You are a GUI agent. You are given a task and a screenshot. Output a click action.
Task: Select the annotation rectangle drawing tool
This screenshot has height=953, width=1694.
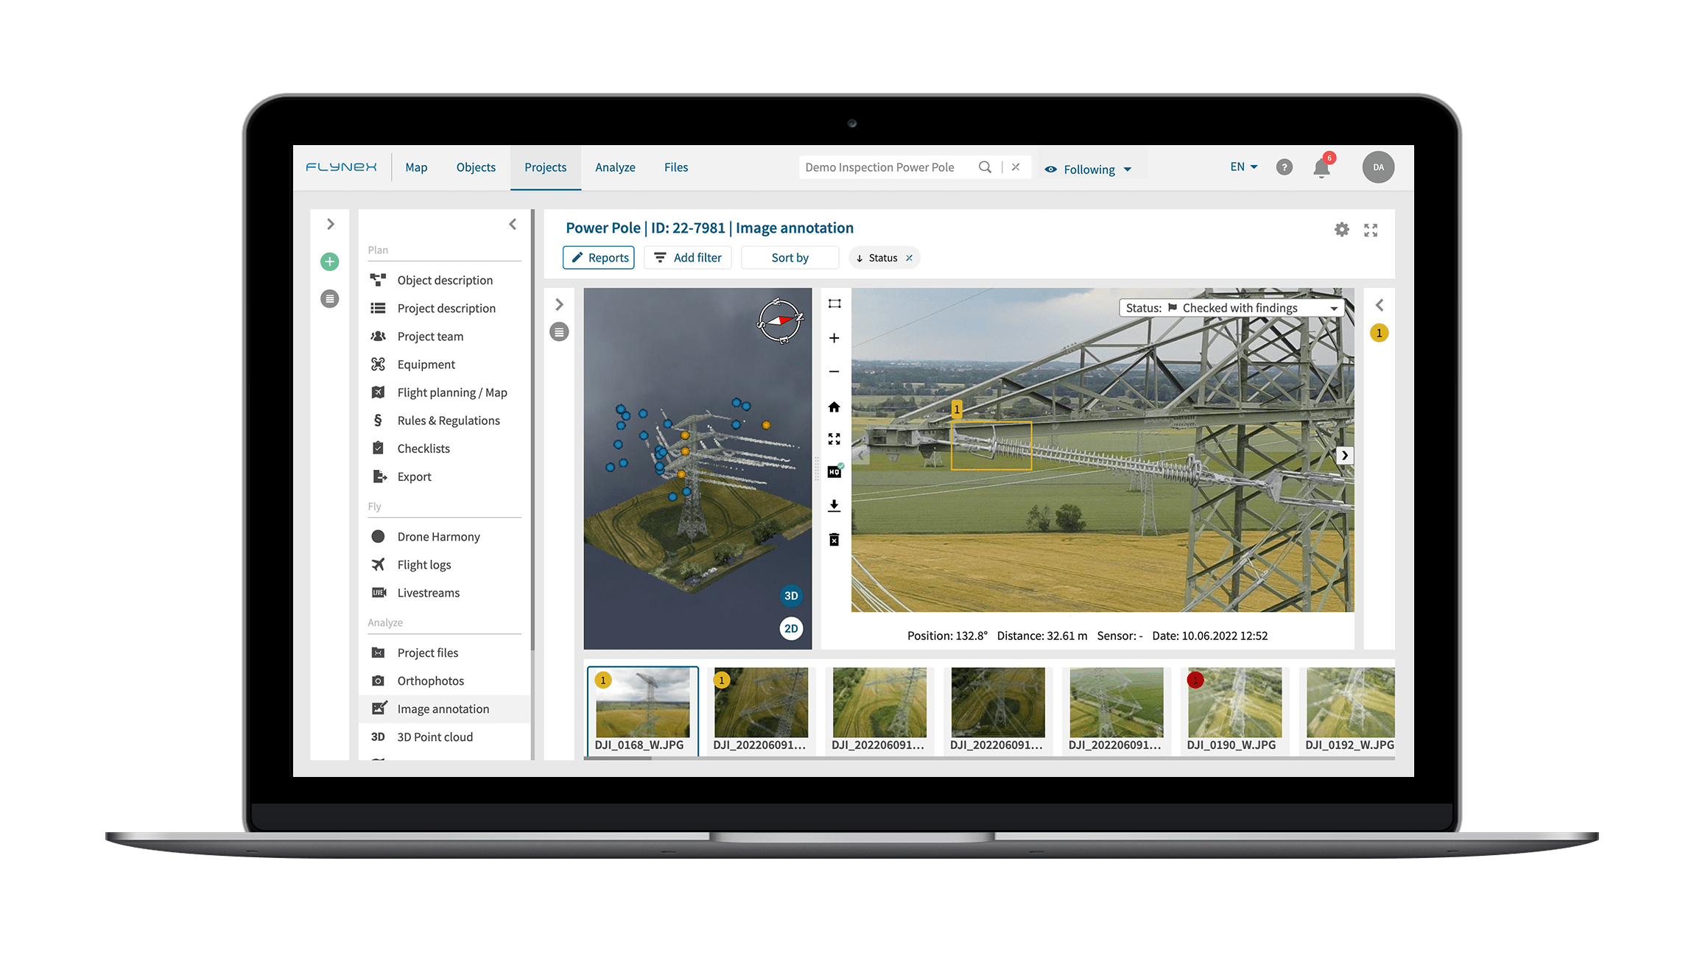coord(834,303)
